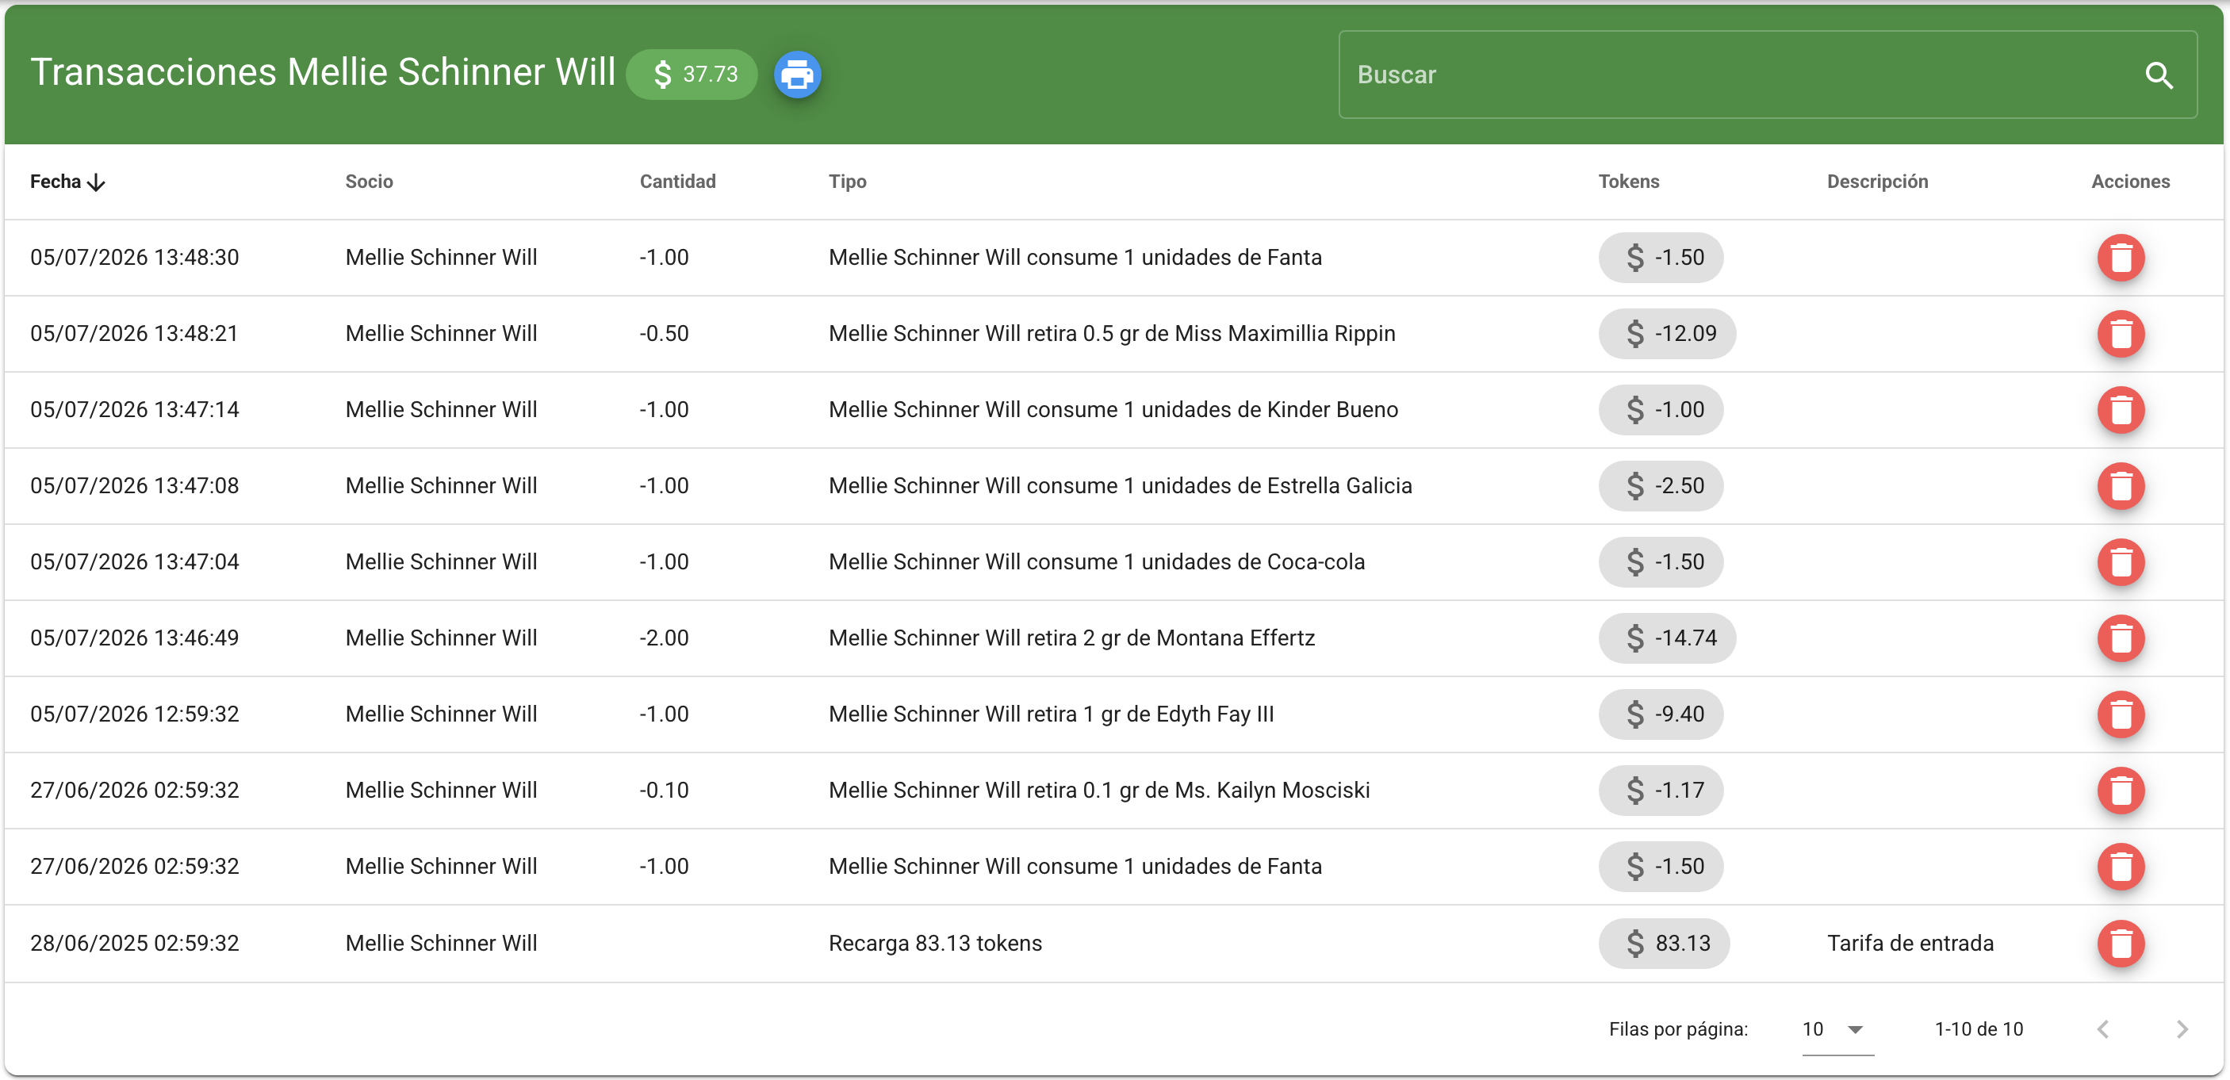
Task: Click 'consume 1 unidades de Coca-cola' text
Action: point(1196,562)
